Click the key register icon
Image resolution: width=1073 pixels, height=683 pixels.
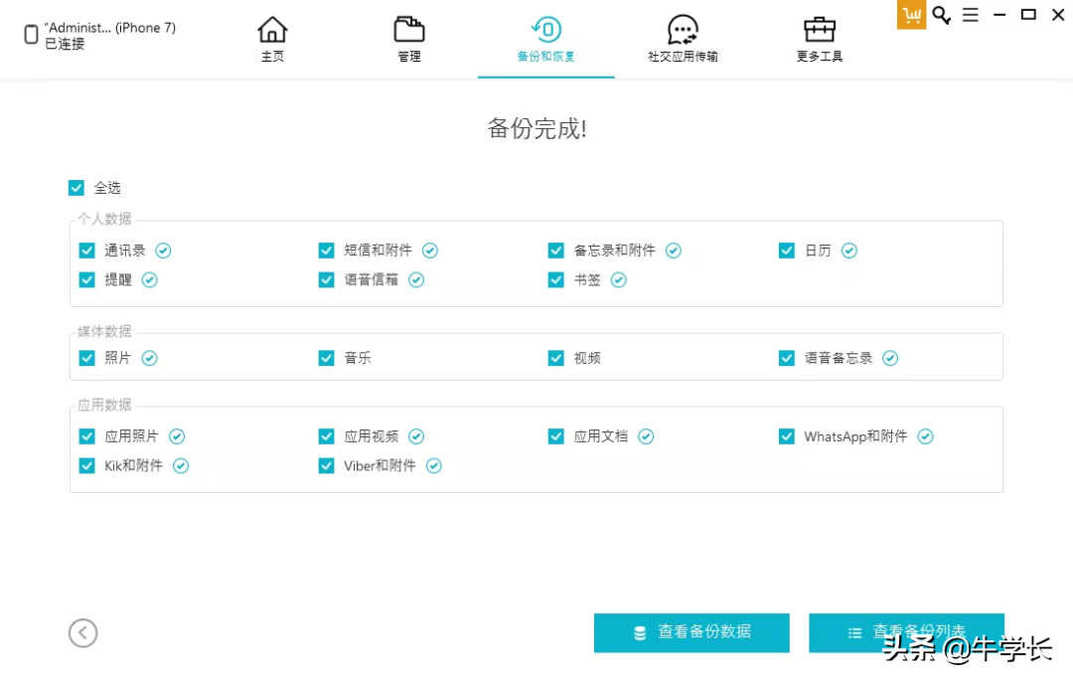click(941, 15)
